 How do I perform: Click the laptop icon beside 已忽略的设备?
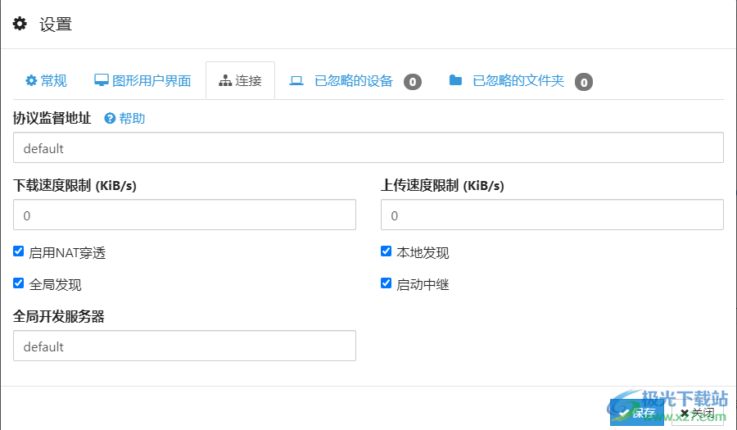[296, 81]
